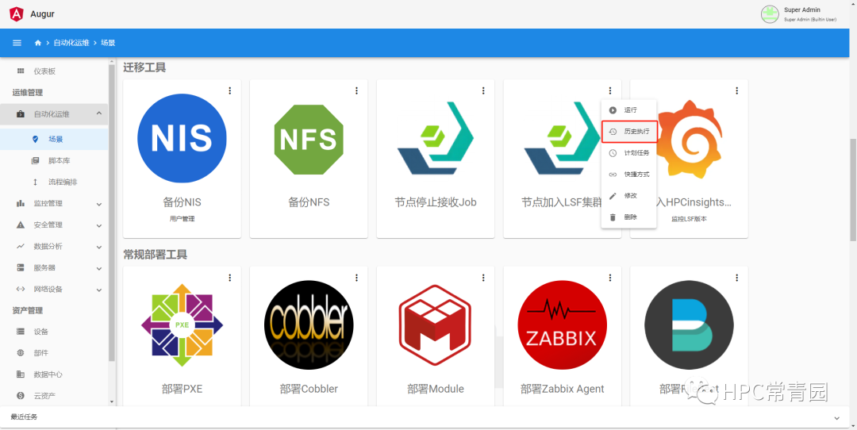Image resolution: width=857 pixels, height=430 pixels.
Task: Click the 节点停止接收Job card logo
Action: (436, 138)
